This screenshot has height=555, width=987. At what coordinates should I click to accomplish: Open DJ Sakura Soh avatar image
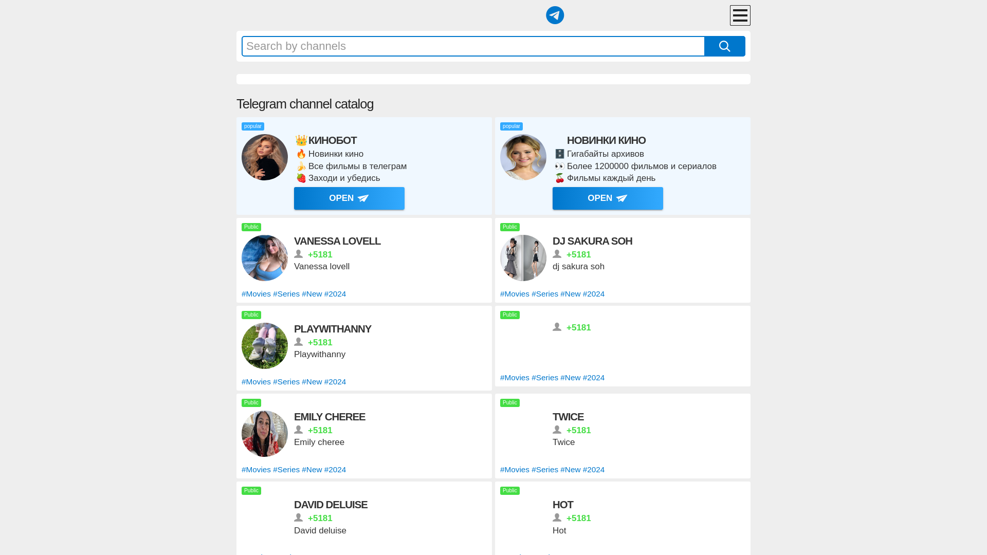(x=523, y=258)
